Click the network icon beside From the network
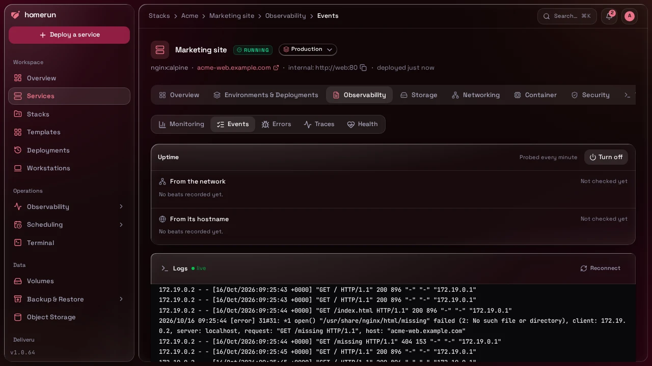 tap(162, 181)
